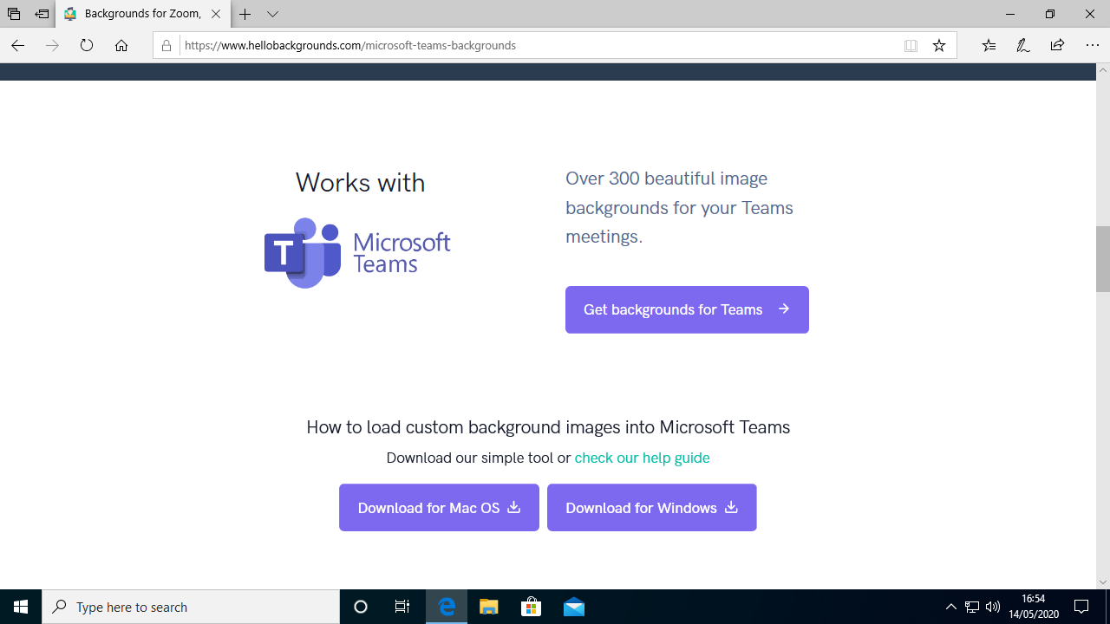Click the Edge taskbar icon

tap(447, 607)
